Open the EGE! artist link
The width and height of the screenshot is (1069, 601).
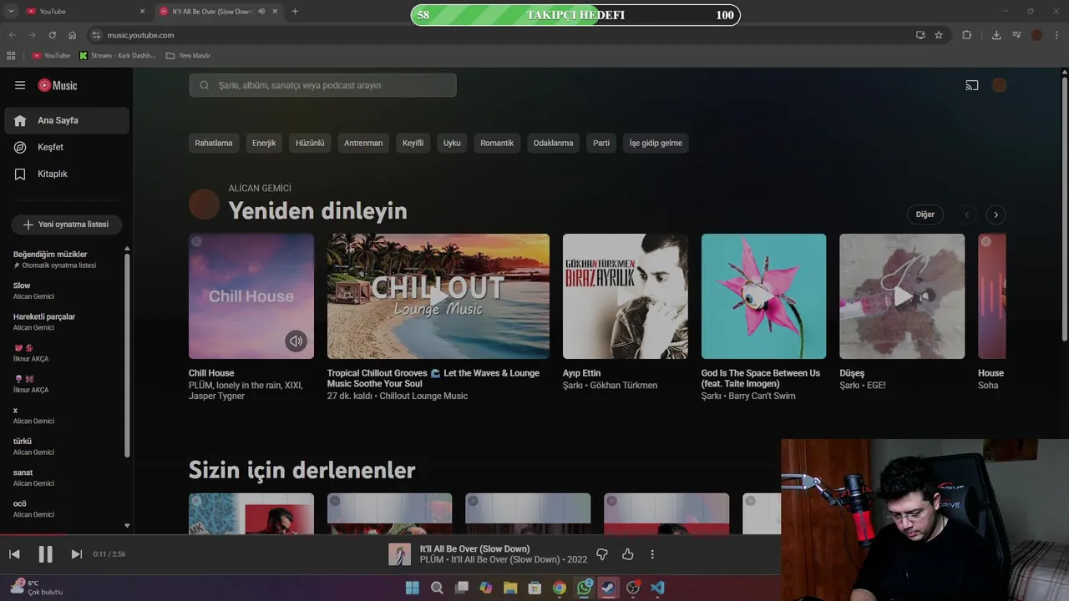[x=876, y=386]
